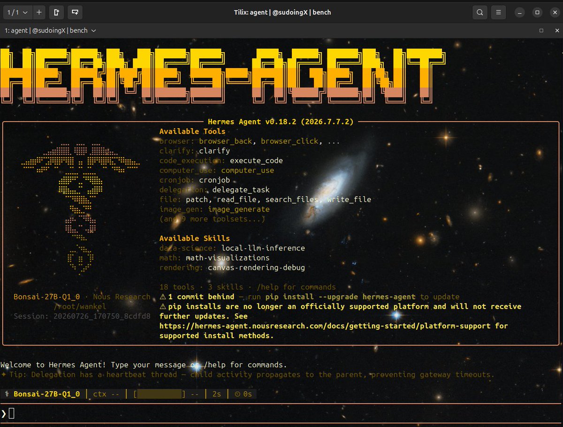The width and height of the screenshot is (563, 427).
Task: Expand the terminal title dropdown arrow
Action: pyautogui.click(x=94, y=31)
